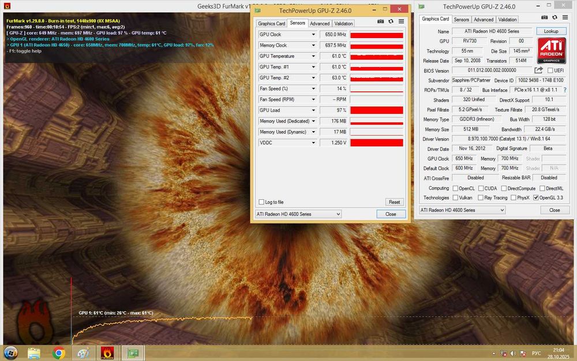Click the network tray icon
The width and height of the screenshot is (577, 361).
[x=503, y=353]
